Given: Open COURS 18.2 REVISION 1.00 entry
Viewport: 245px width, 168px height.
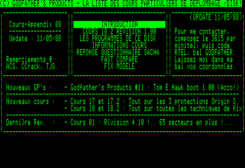Looking at the screenshot, I should click(x=119, y=31).
